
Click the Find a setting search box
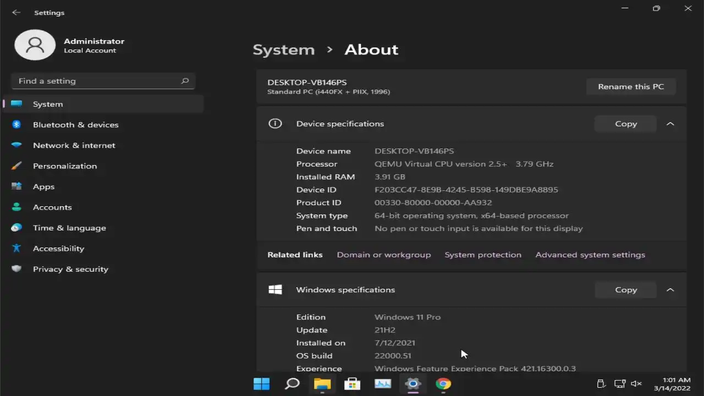(x=103, y=81)
